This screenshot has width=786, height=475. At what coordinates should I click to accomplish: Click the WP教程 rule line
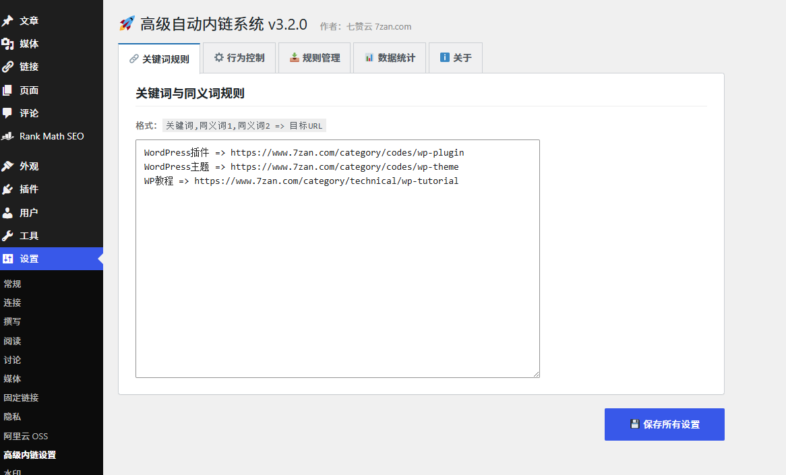(301, 181)
